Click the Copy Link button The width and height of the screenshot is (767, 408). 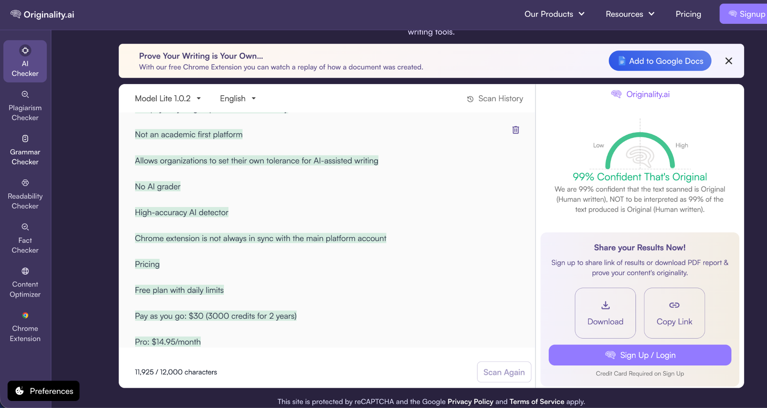point(674,313)
